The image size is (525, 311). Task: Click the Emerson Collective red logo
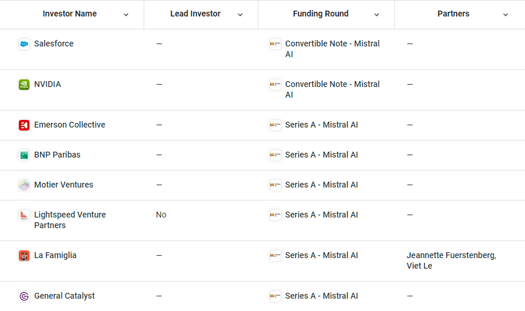pyautogui.click(x=24, y=125)
